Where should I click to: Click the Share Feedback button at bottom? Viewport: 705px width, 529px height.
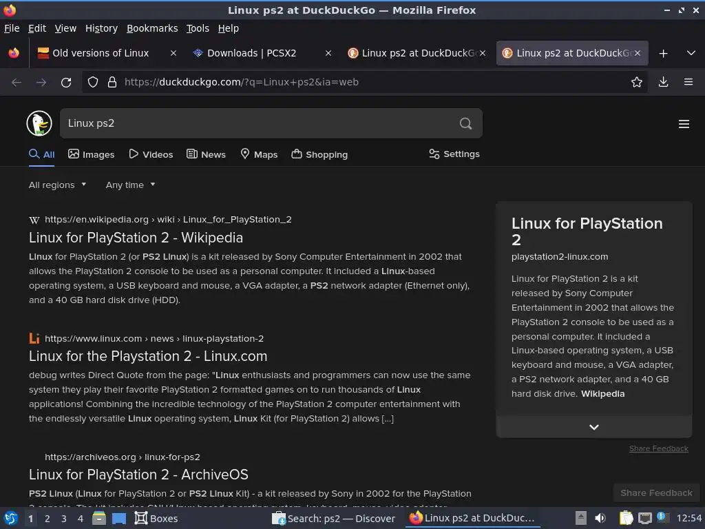tap(656, 492)
